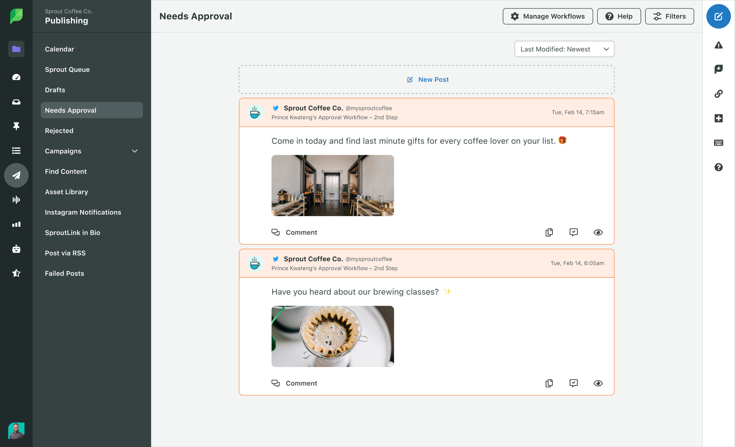Click the compose new post icon
This screenshot has height=447, width=735.
[x=718, y=16]
